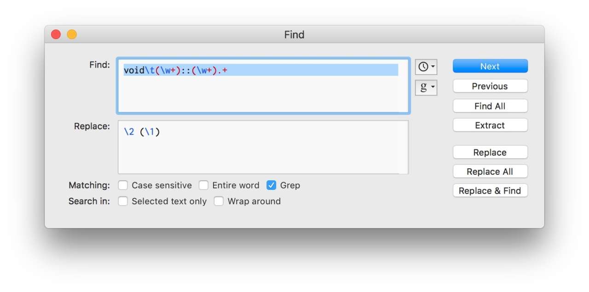This screenshot has height=292, width=589.
Task: Click the Find window title bar
Action: [x=294, y=34]
